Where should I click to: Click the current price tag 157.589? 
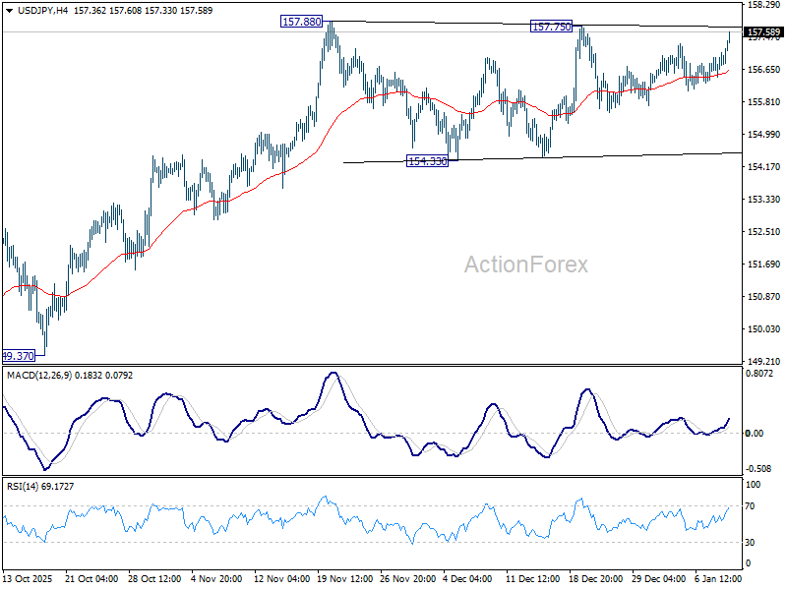(x=763, y=32)
